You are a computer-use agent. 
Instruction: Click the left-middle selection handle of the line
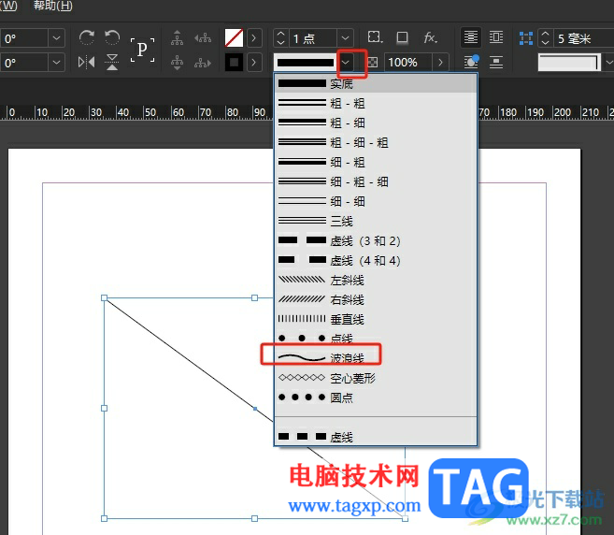104,408
